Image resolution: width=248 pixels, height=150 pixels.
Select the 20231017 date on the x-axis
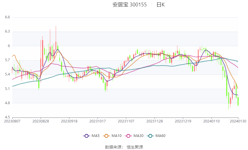(97, 121)
